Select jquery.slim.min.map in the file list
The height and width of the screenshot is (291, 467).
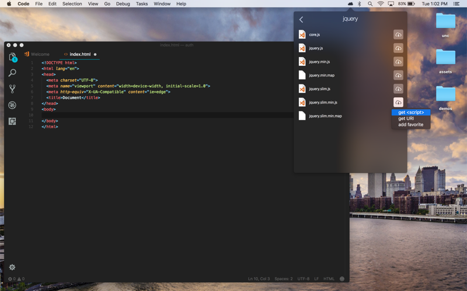click(x=325, y=116)
